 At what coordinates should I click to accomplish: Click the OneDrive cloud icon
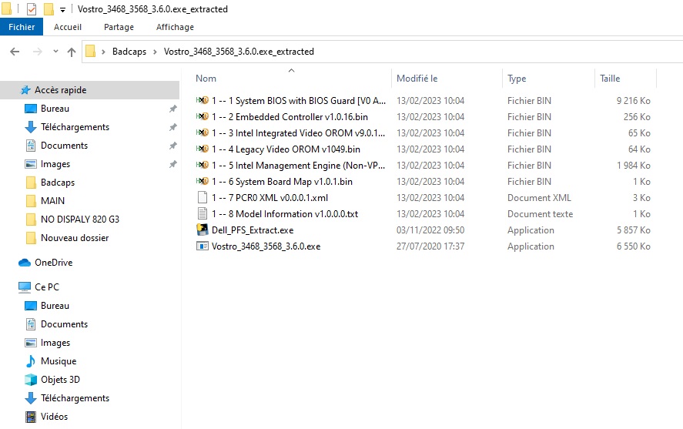[x=25, y=263]
